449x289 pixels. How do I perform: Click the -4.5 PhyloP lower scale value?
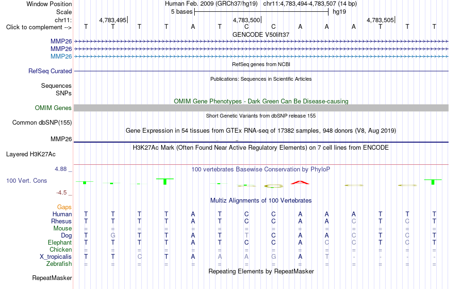click(x=61, y=193)
